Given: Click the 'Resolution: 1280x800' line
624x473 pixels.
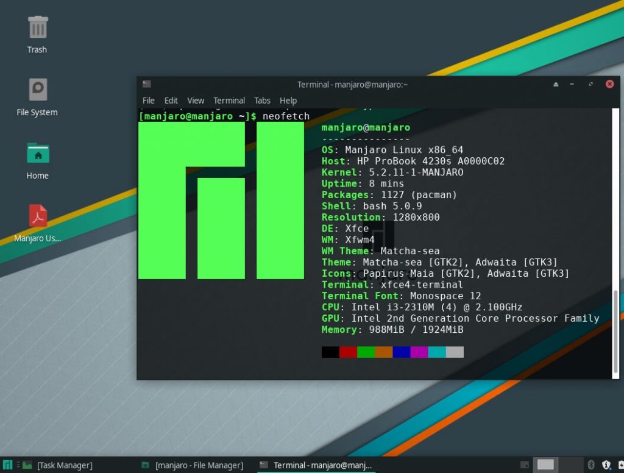Looking at the screenshot, I should pos(380,217).
